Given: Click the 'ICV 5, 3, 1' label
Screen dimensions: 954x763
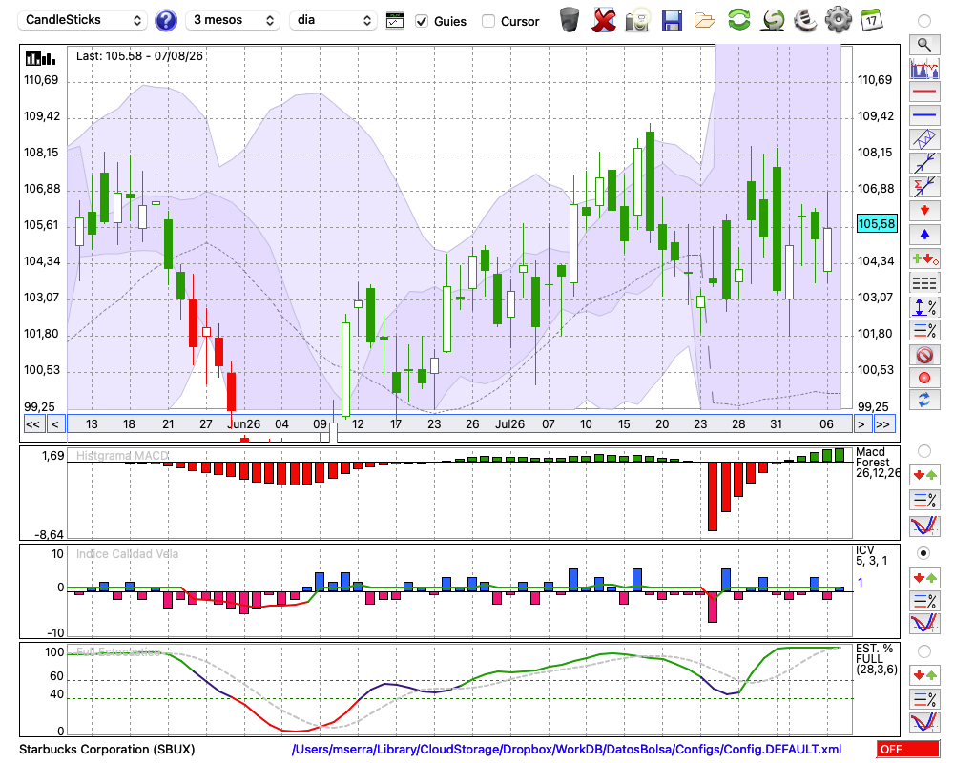Looking at the screenshot, I should pyautogui.click(x=871, y=555).
